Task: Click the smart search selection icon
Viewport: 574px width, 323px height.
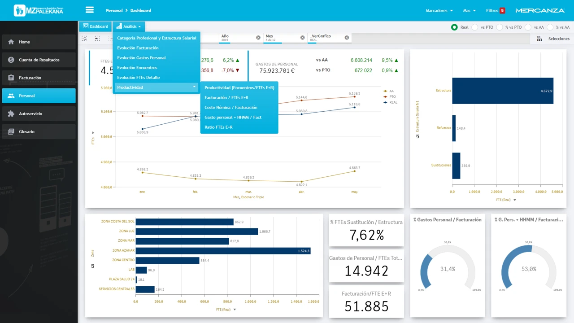Action: (84, 39)
